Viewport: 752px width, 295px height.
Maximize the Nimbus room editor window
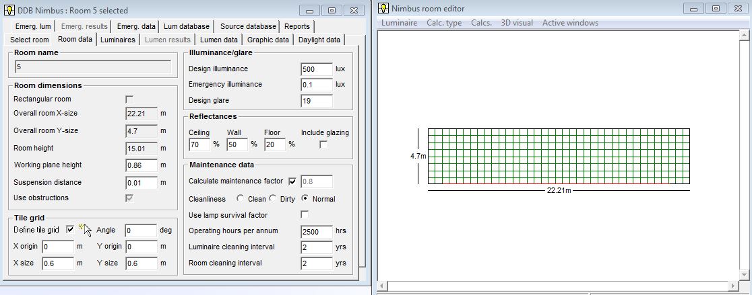click(716, 8)
